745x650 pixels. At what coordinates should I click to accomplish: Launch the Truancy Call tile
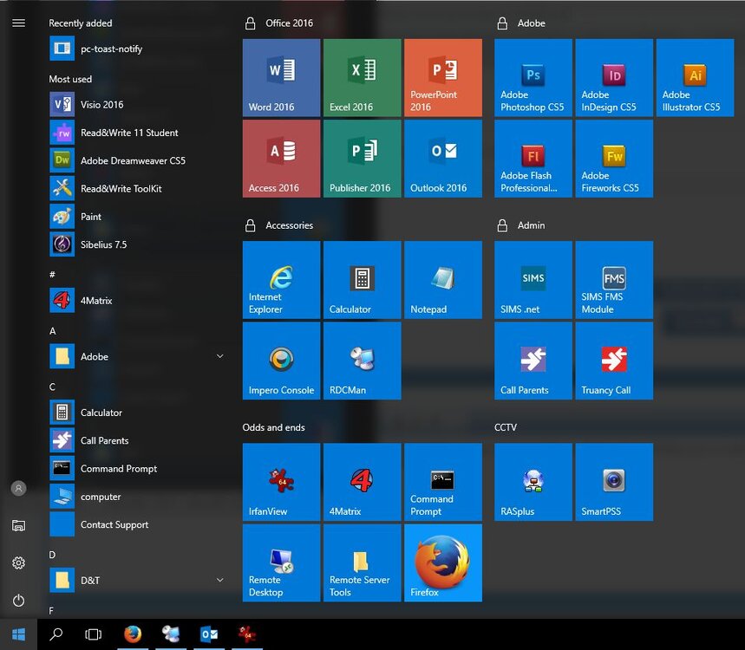614,361
